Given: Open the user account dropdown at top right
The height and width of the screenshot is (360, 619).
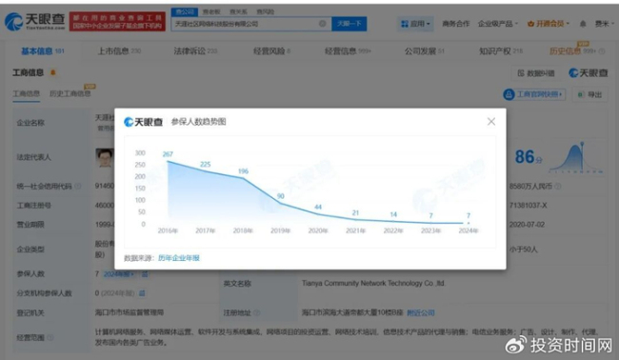Looking at the screenshot, I should pyautogui.click(x=605, y=24).
